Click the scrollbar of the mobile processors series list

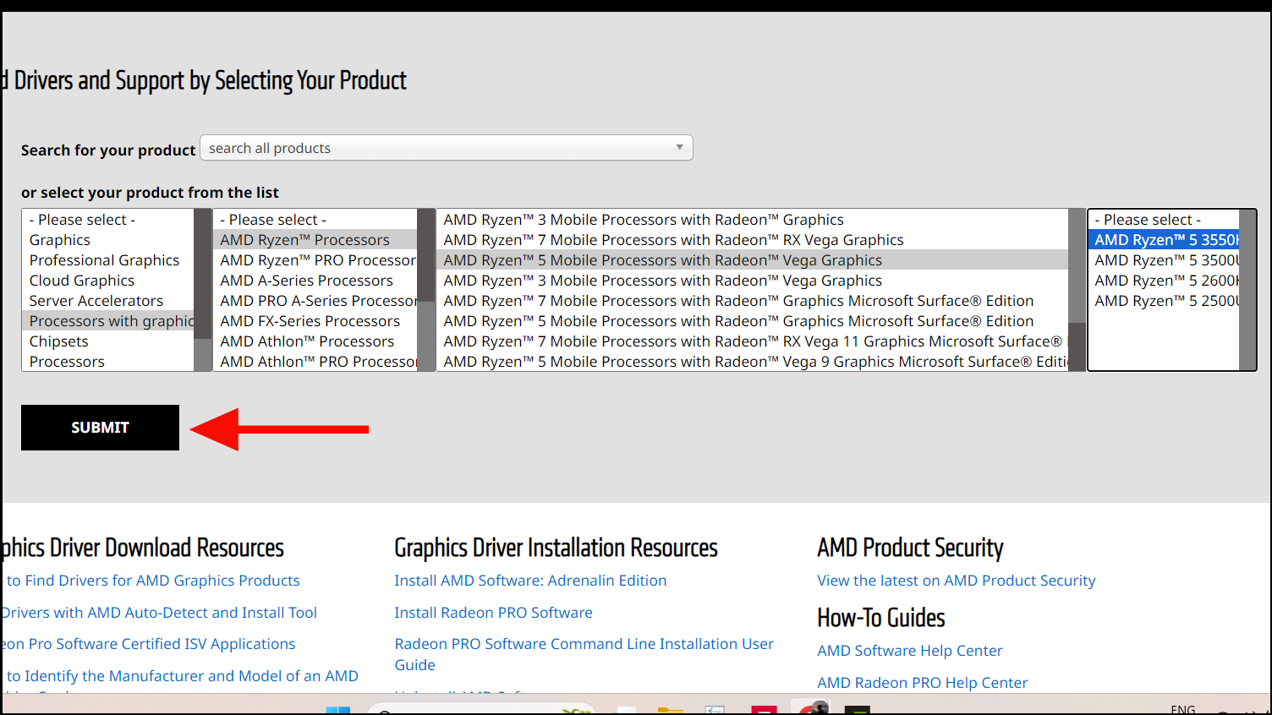pos(1077,290)
